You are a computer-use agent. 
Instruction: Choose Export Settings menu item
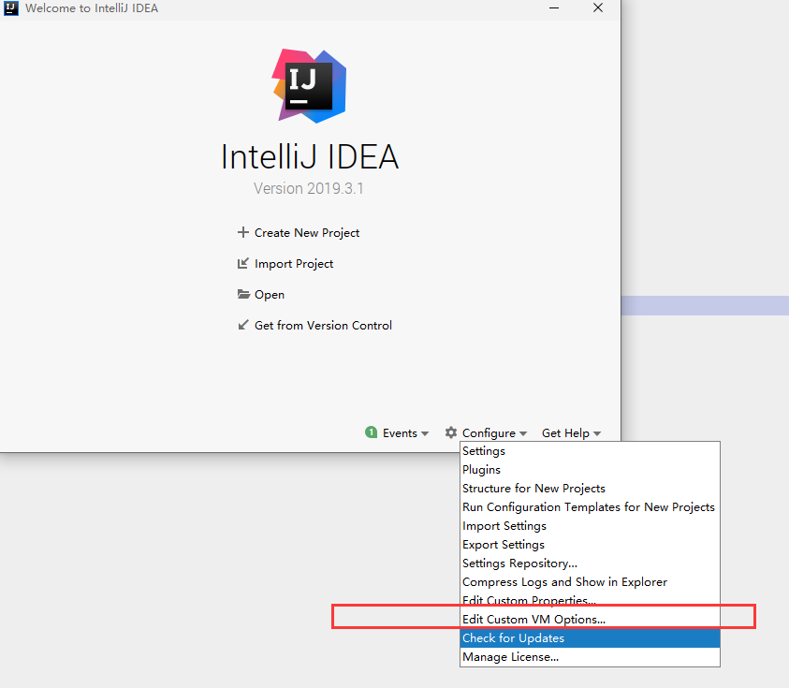[x=590, y=545]
